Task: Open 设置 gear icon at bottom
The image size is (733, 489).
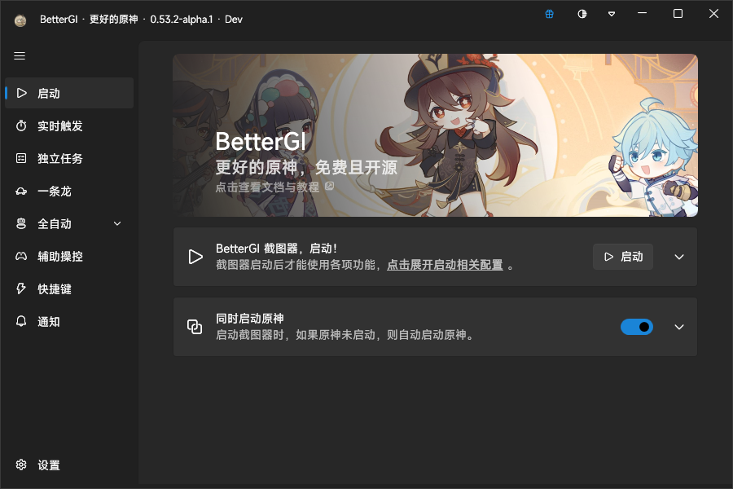Action: (21, 465)
